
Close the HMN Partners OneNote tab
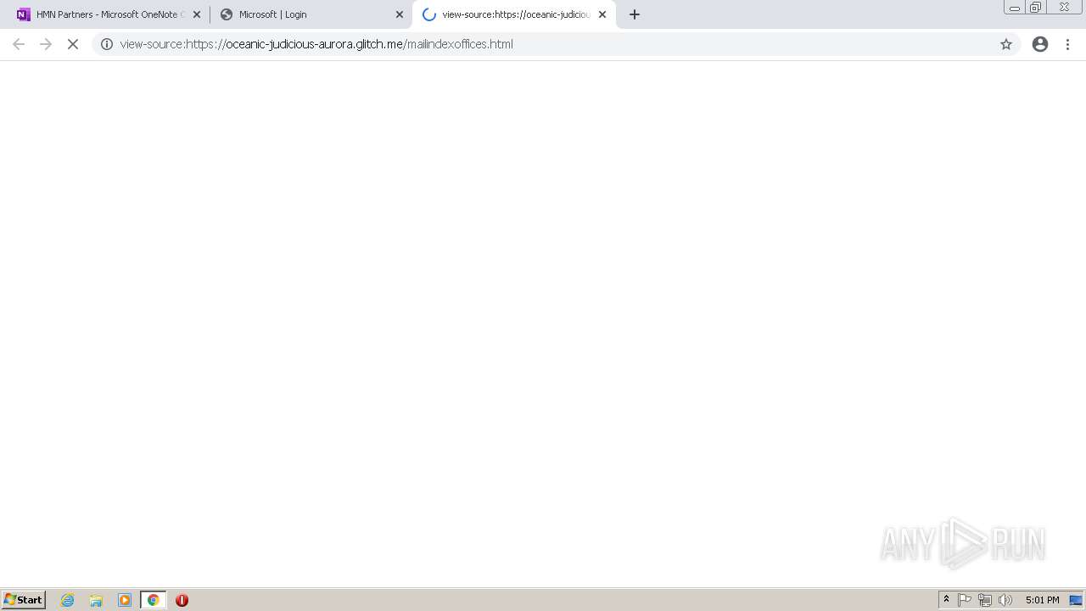[x=197, y=14]
